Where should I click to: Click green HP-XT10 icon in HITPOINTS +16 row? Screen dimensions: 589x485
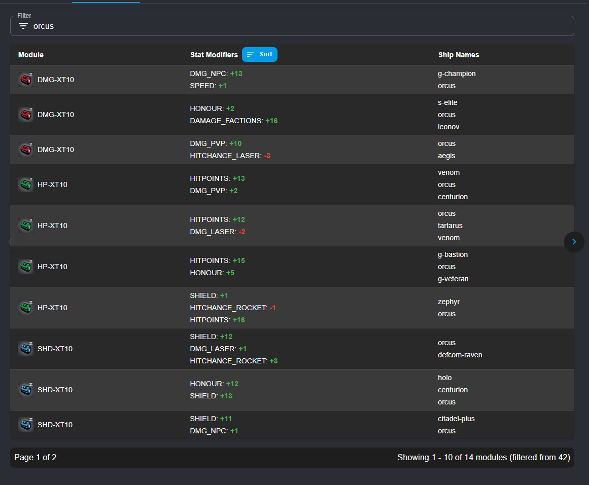pyautogui.click(x=26, y=308)
